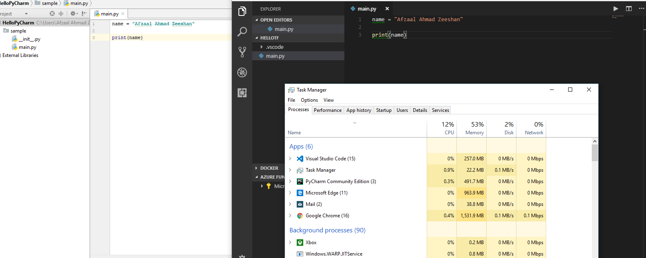
Task: Open VS Code Extensions activity icon
Action: [242, 93]
